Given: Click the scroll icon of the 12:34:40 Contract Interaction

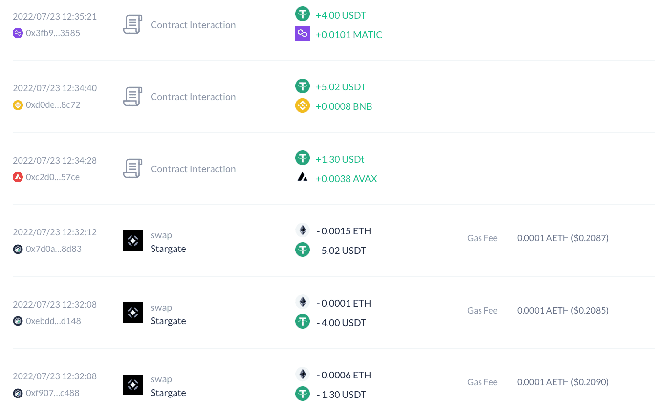Looking at the screenshot, I should tap(132, 97).
